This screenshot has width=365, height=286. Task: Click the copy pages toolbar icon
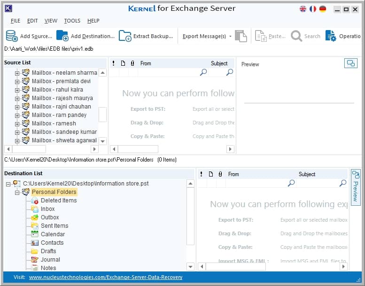coord(241,36)
